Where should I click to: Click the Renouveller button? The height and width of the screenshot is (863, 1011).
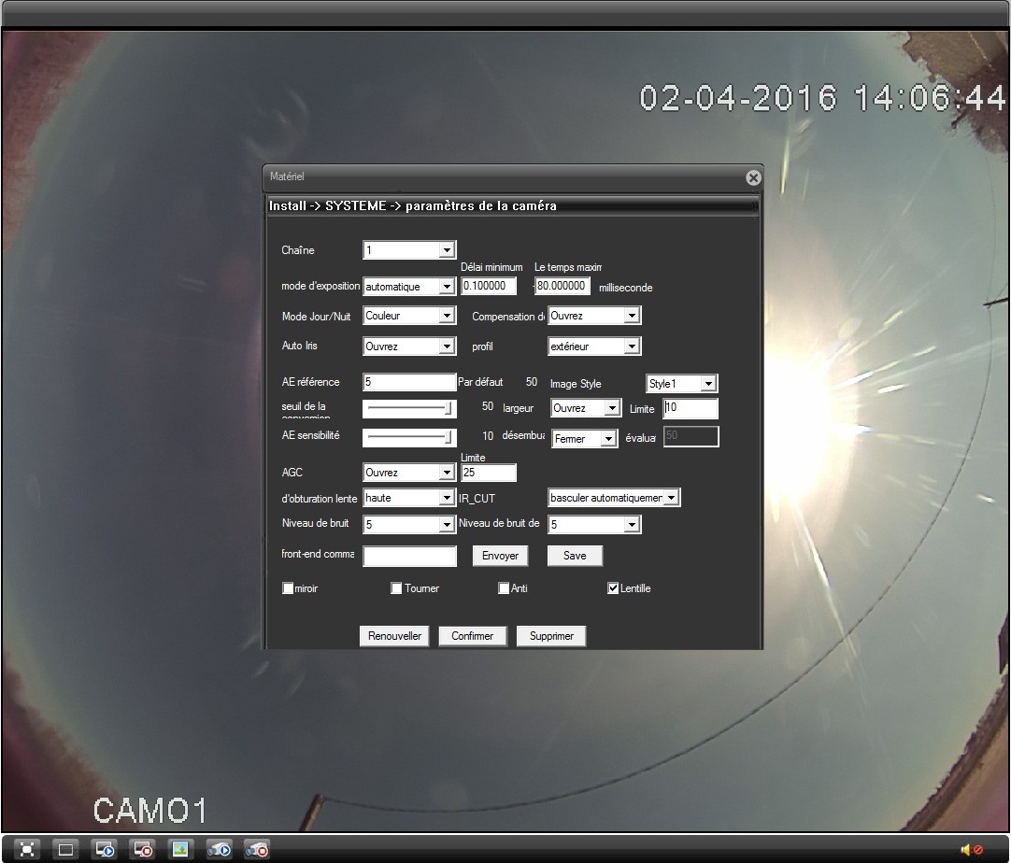tap(394, 636)
